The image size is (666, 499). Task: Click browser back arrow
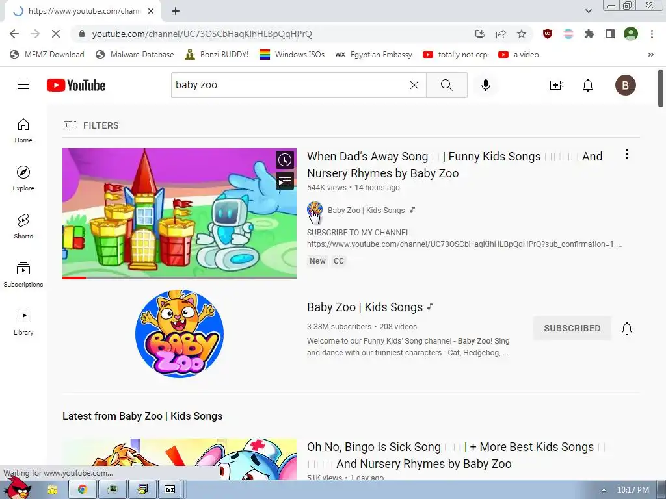[x=14, y=34]
